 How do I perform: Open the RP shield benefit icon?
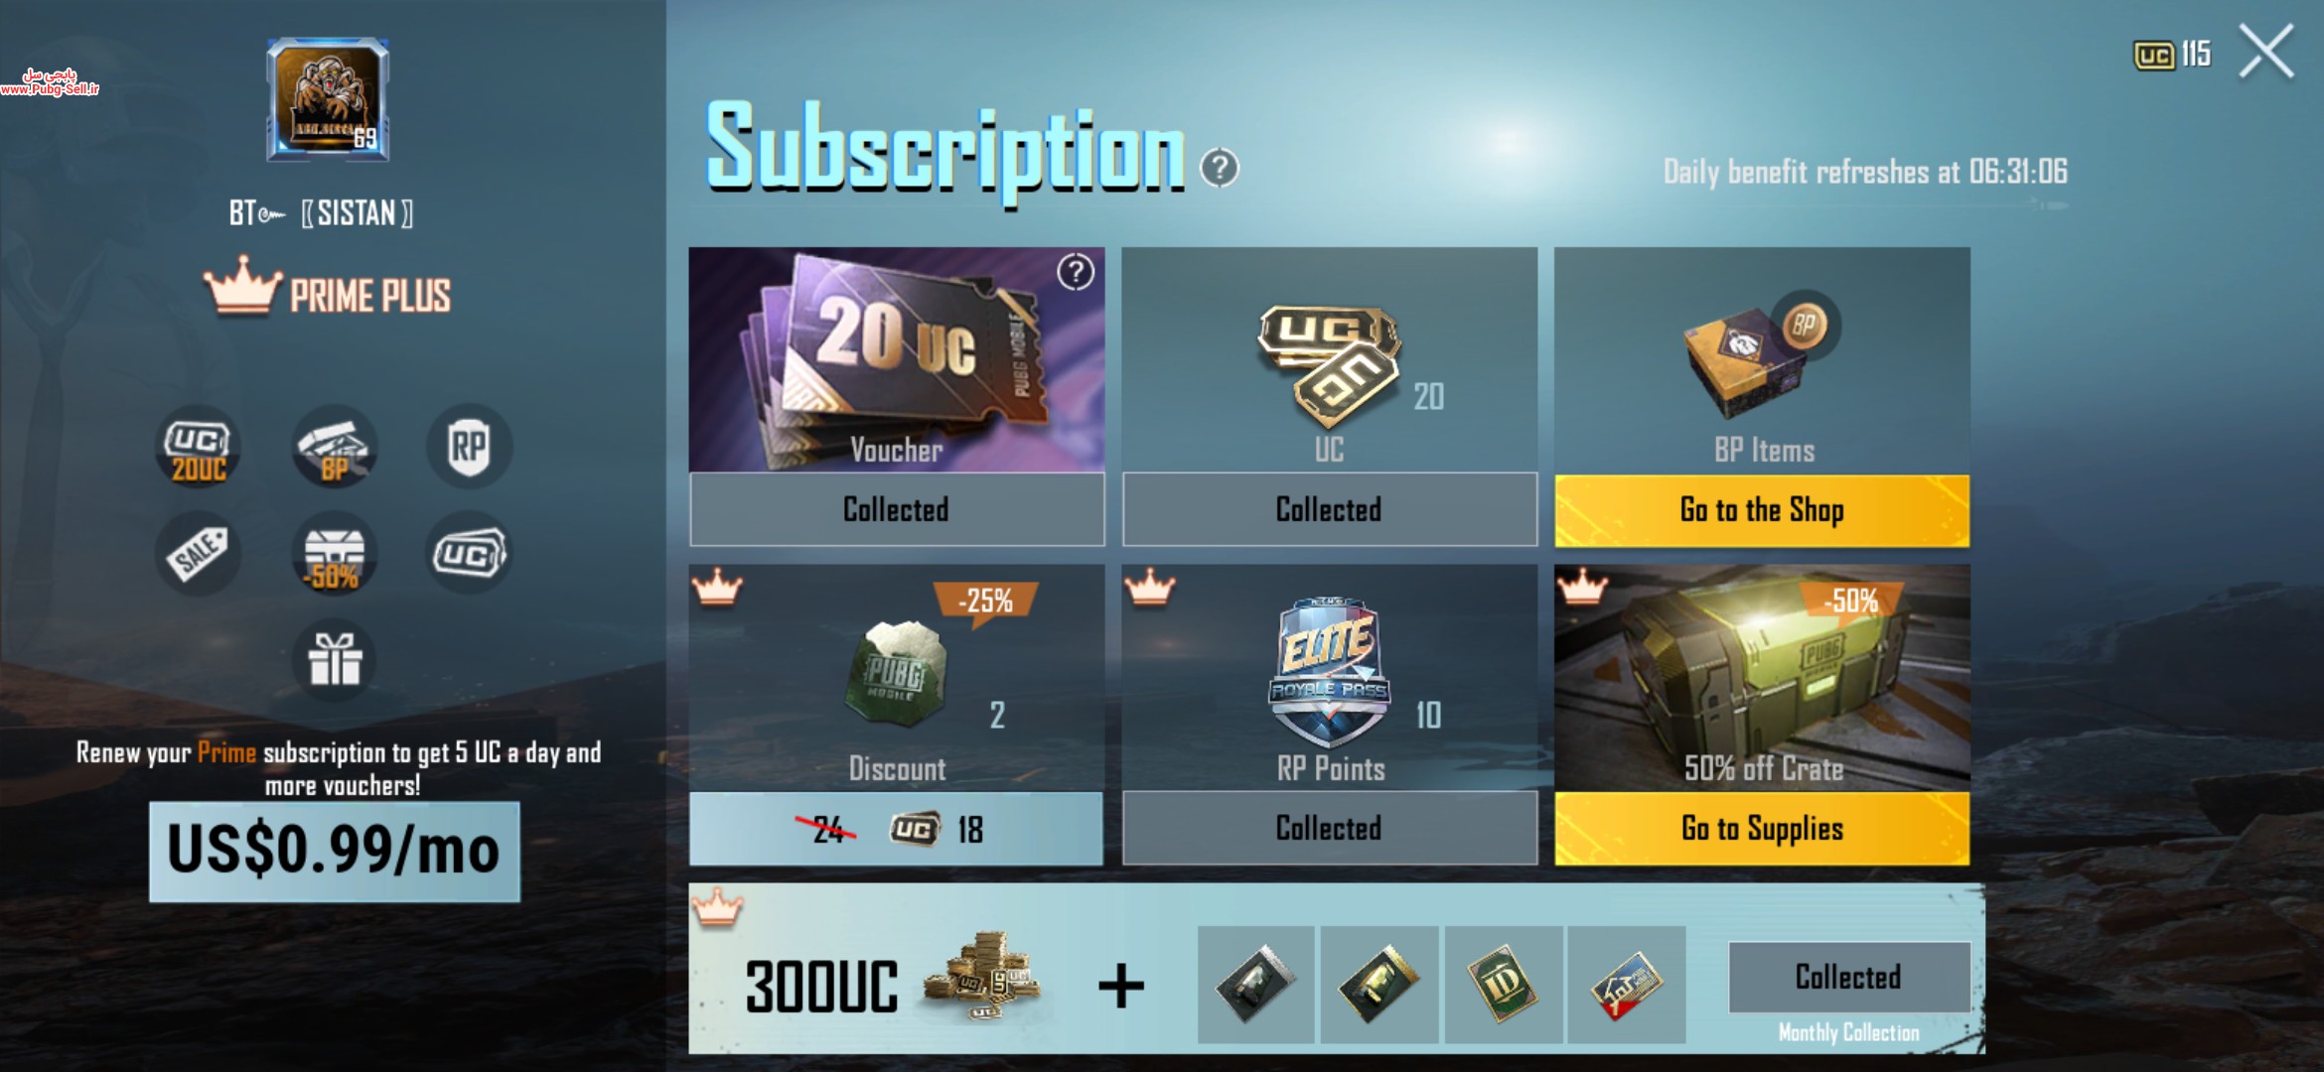pos(469,447)
